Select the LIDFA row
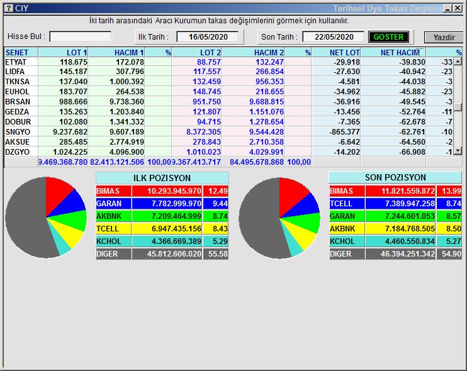Screen dimensions: 467x371 (x=228, y=72)
